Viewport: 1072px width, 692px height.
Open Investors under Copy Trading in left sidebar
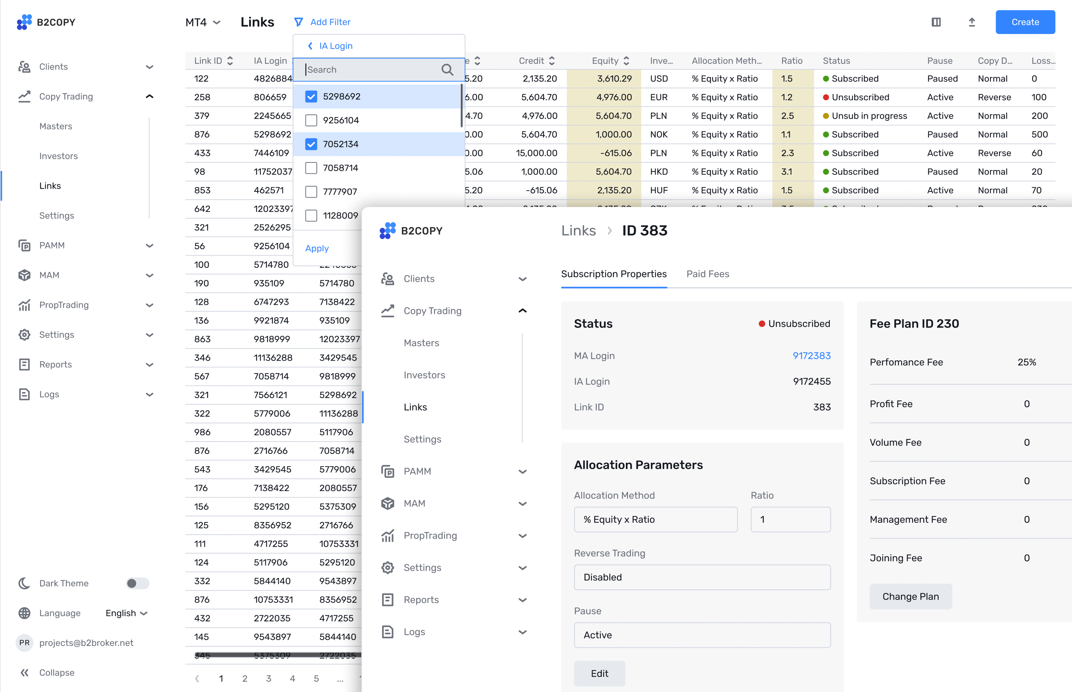coord(59,156)
